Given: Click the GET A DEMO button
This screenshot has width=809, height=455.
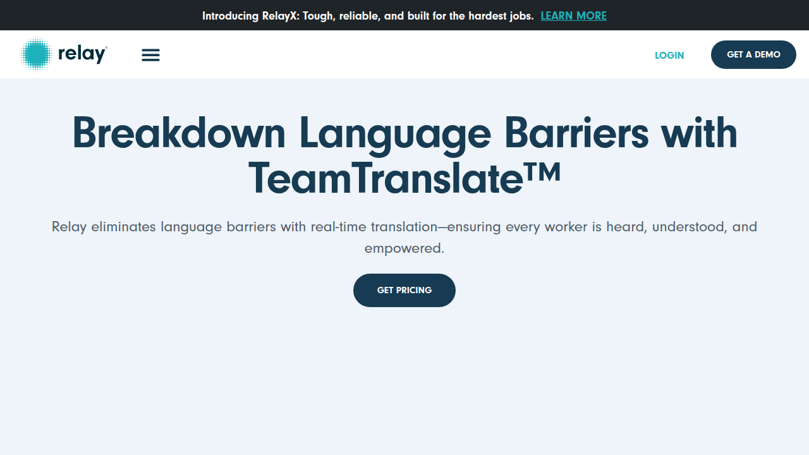Looking at the screenshot, I should point(753,54).
